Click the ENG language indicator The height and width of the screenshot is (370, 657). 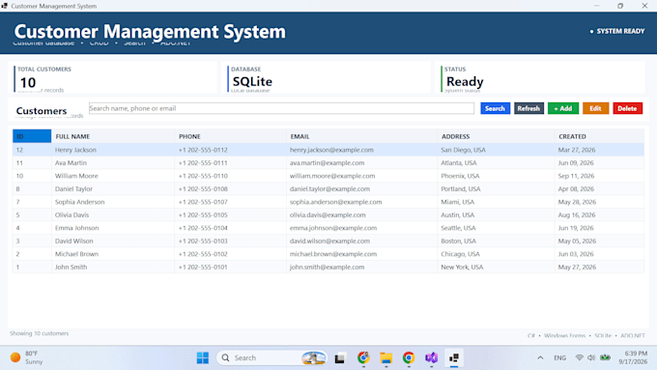(559, 357)
